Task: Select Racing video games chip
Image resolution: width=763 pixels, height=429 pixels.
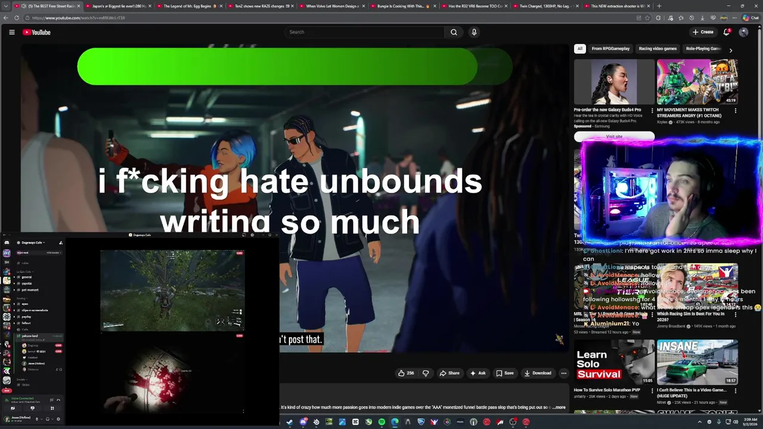Action: pyautogui.click(x=657, y=49)
